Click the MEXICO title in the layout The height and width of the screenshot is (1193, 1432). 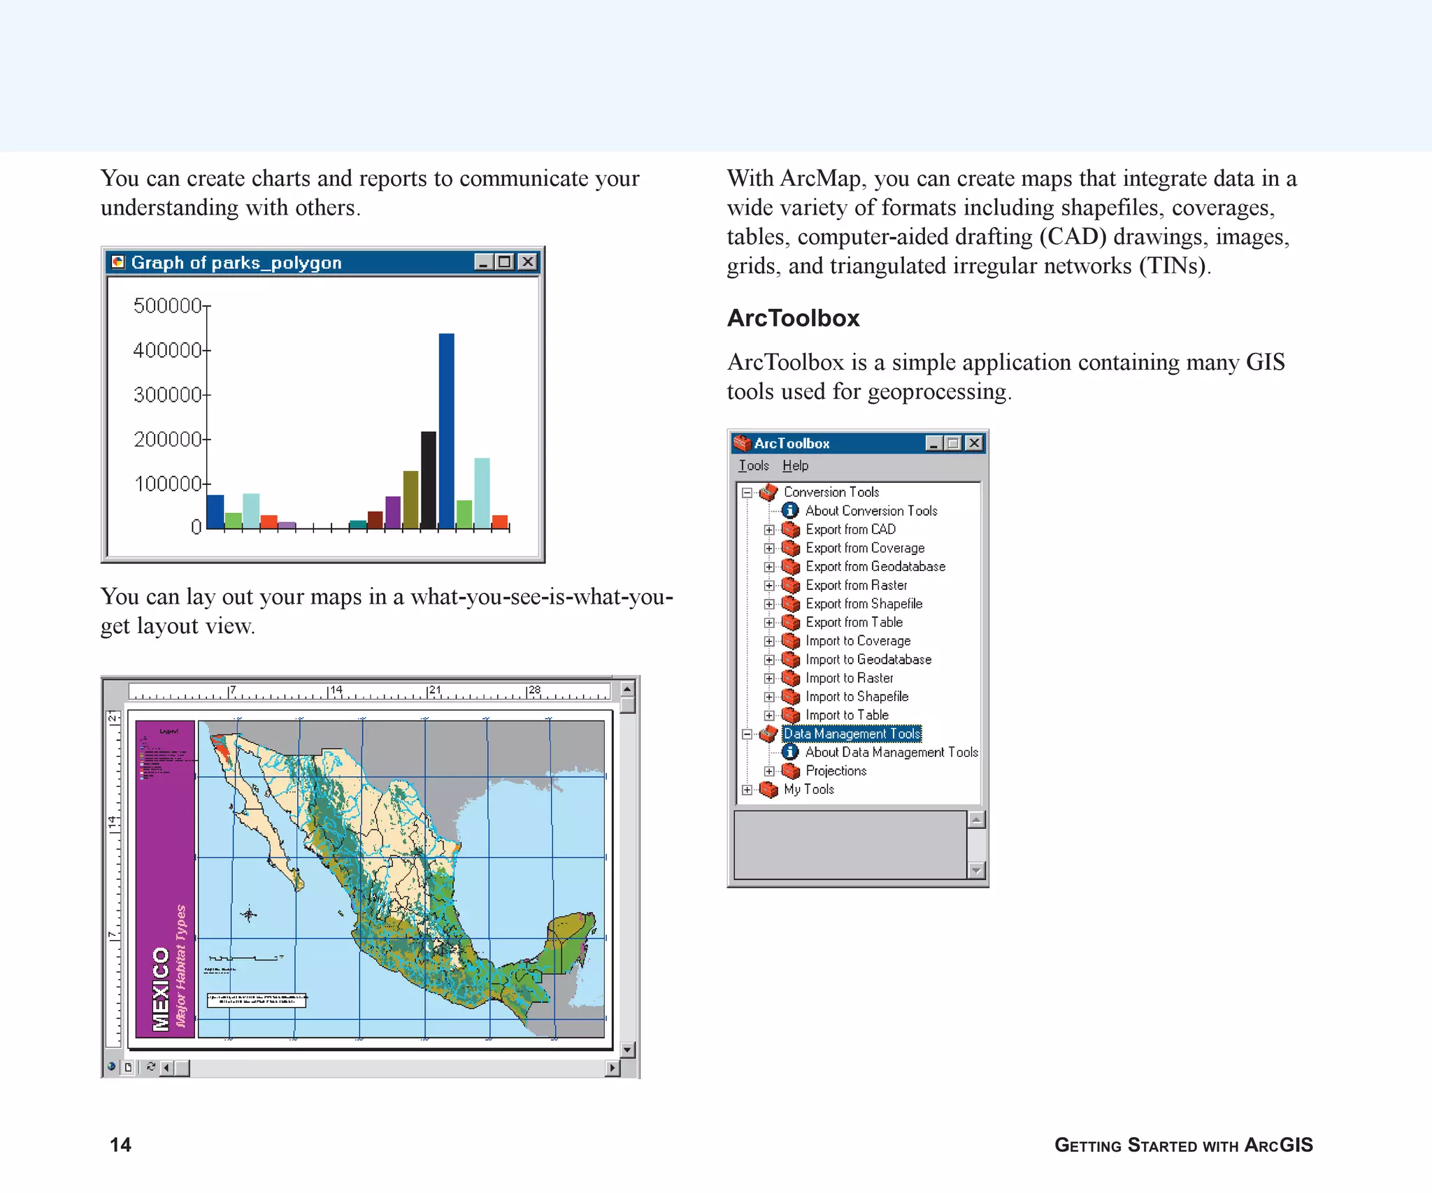(161, 990)
